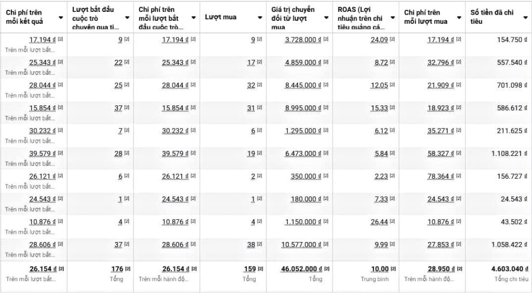
Task: Click the underlined ROAS value 15,33
Action: point(381,108)
